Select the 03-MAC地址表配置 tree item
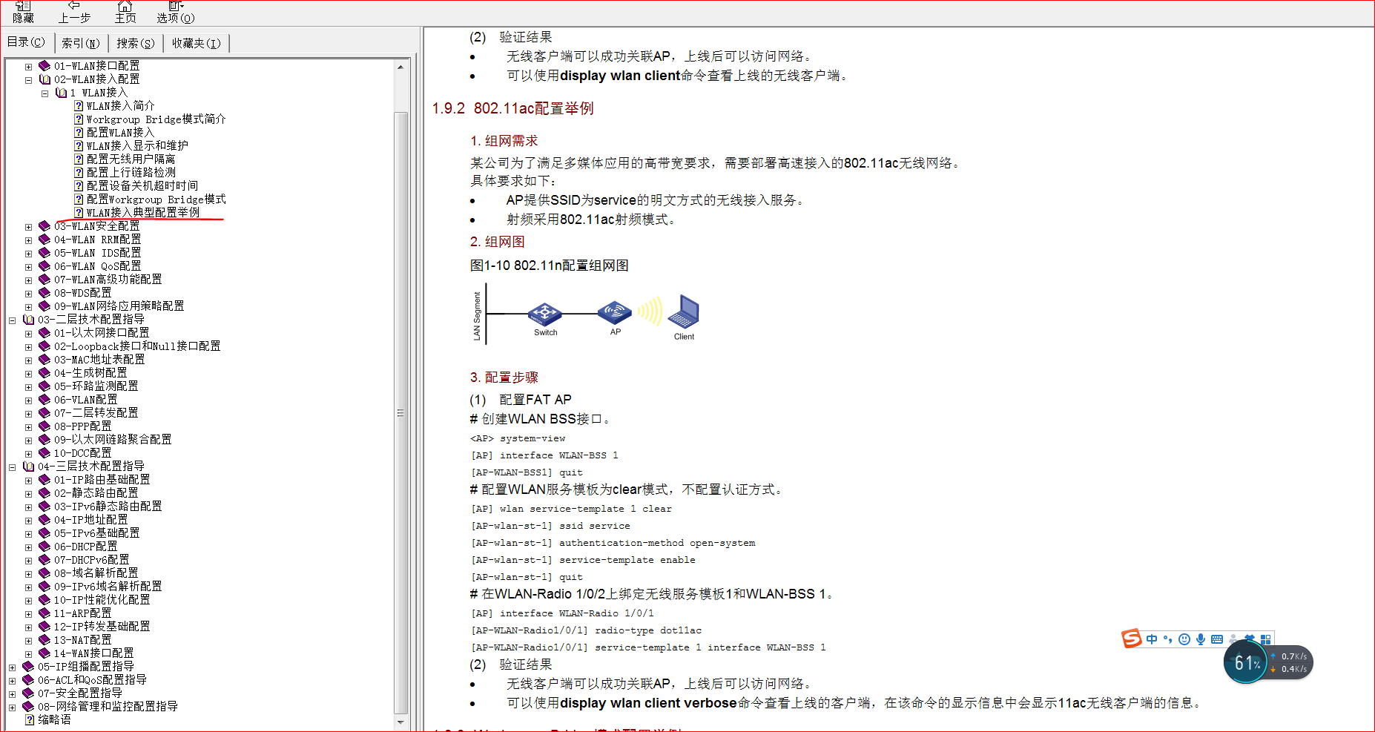The width and height of the screenshot is (1375, 732). pyautogui.click(x=99, y=360)
